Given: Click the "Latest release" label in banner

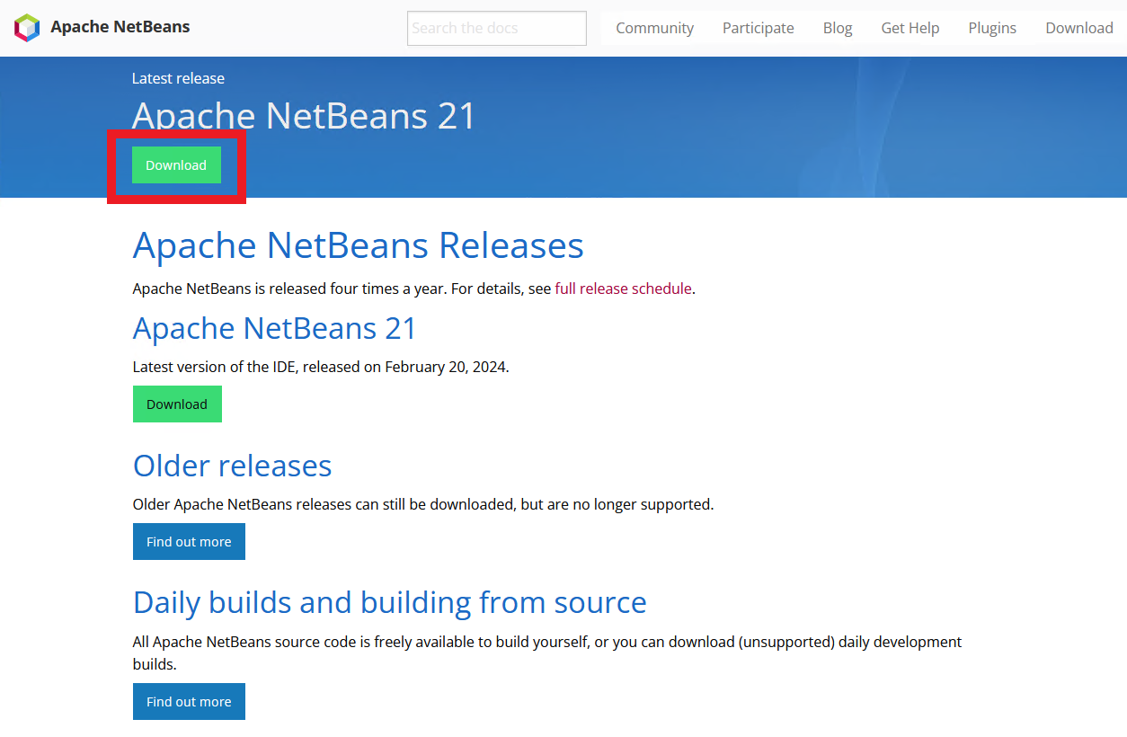Looking at the screenshot, I should coord(178,78).
